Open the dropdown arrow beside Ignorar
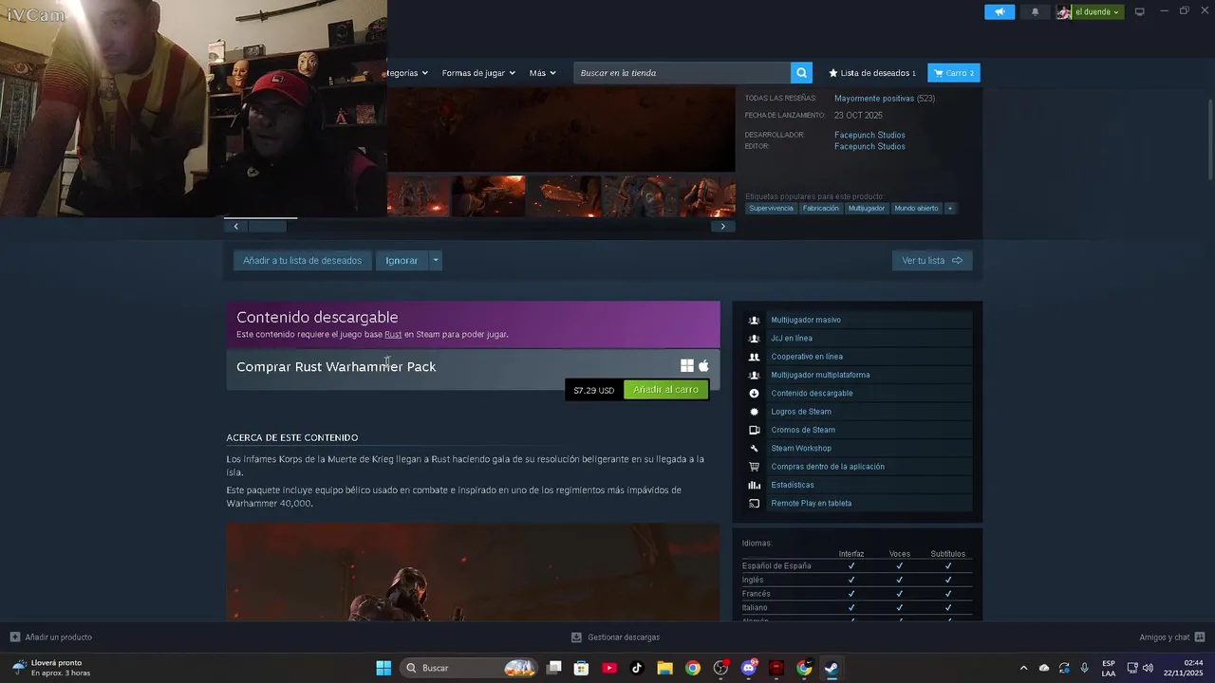The height and width of the screenshot is (683, 1215). 436,261
